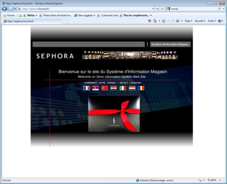Viewport: 227px width, 184px height.
Task: Open Sites suggérés favorites link
Action: click(x=85, y=15)
